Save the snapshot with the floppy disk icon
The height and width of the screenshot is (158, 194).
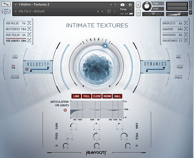[x=109, y=11]
